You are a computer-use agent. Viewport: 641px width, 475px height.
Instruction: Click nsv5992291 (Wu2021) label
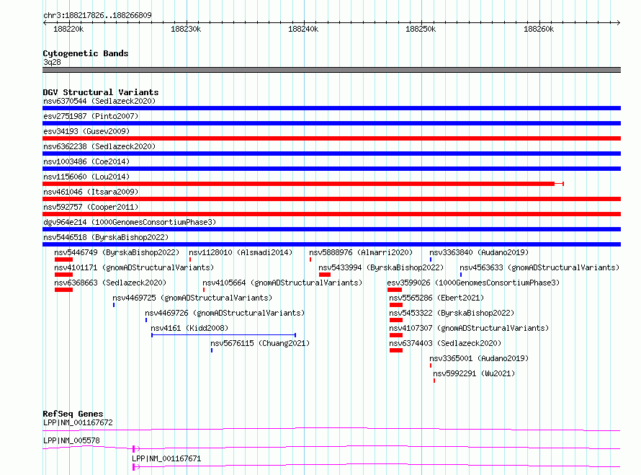pos(474,373)
